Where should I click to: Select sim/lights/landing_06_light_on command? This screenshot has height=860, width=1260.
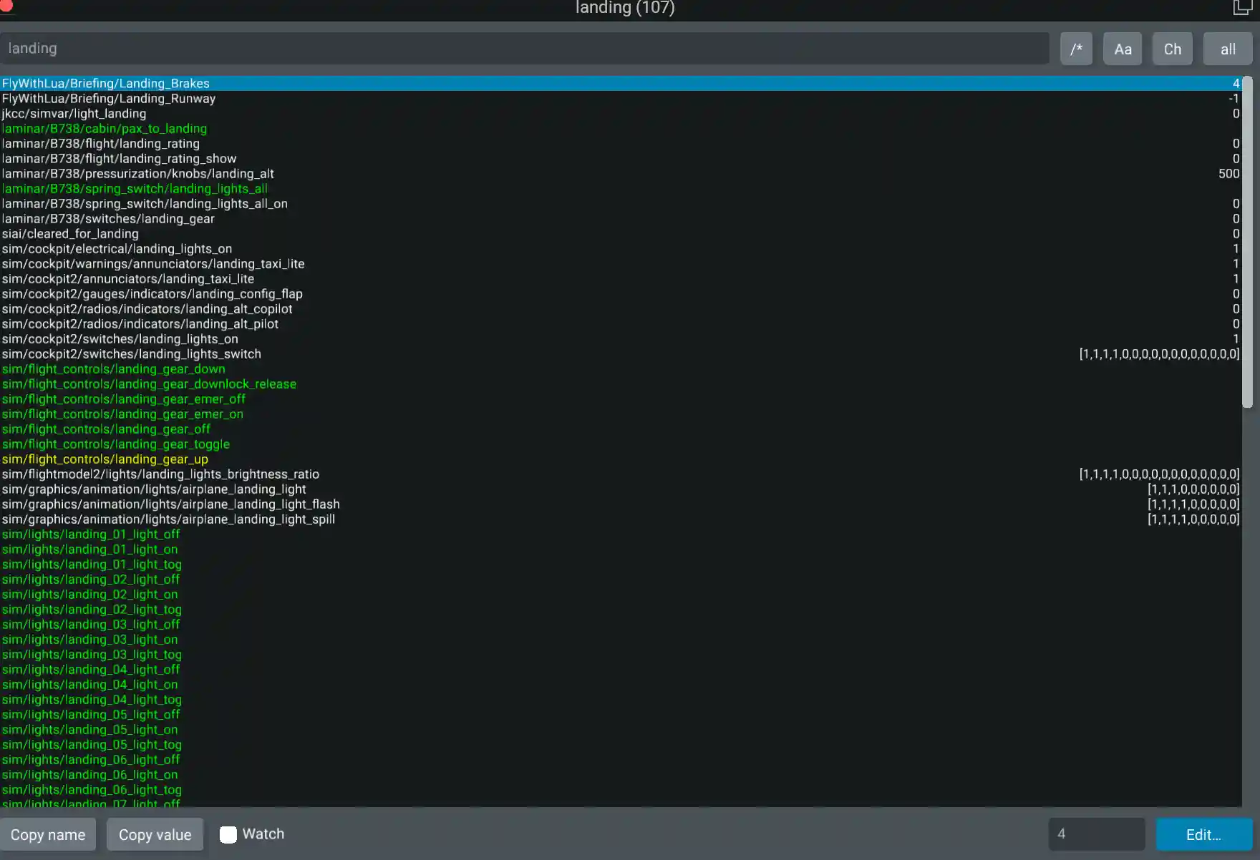pos(621,774)
